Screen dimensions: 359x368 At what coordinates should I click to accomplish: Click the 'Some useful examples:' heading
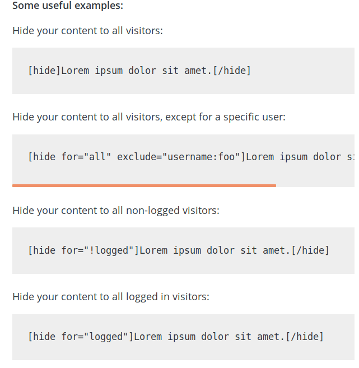click(x=68, y=6)
